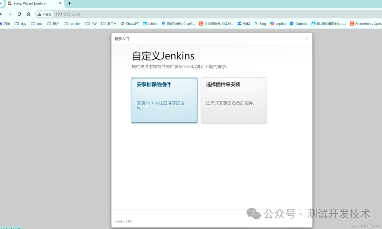382x229 pixels.
Task: Open the (445条消息) CSDN bookmark
Action: (216, 24)
